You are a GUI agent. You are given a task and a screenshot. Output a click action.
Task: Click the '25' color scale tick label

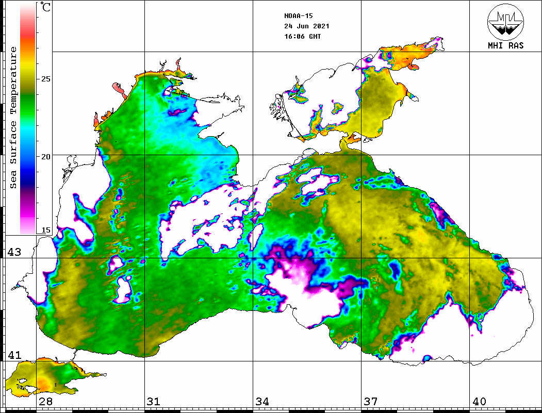45,79
